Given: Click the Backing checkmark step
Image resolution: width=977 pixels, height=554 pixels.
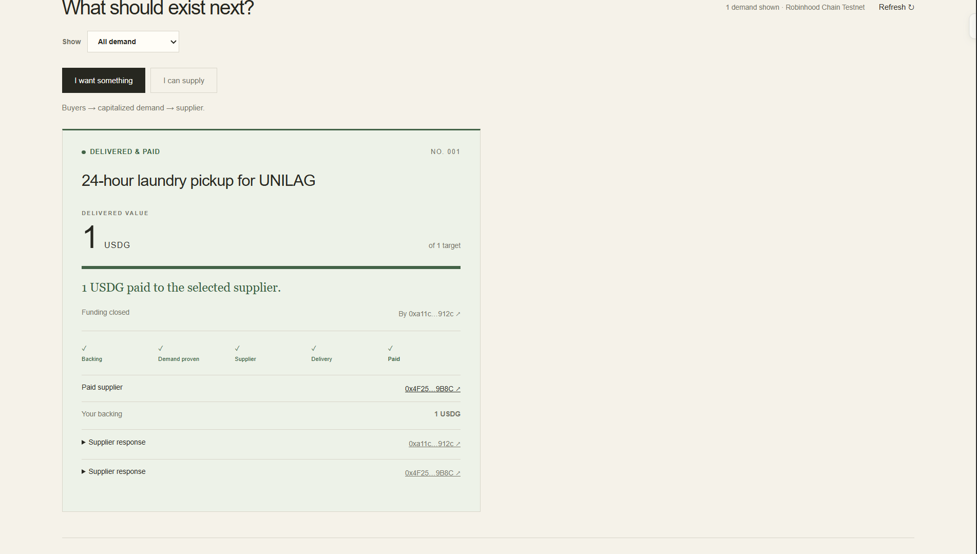Looking at the screenshot, I should (x=92, y=353).
